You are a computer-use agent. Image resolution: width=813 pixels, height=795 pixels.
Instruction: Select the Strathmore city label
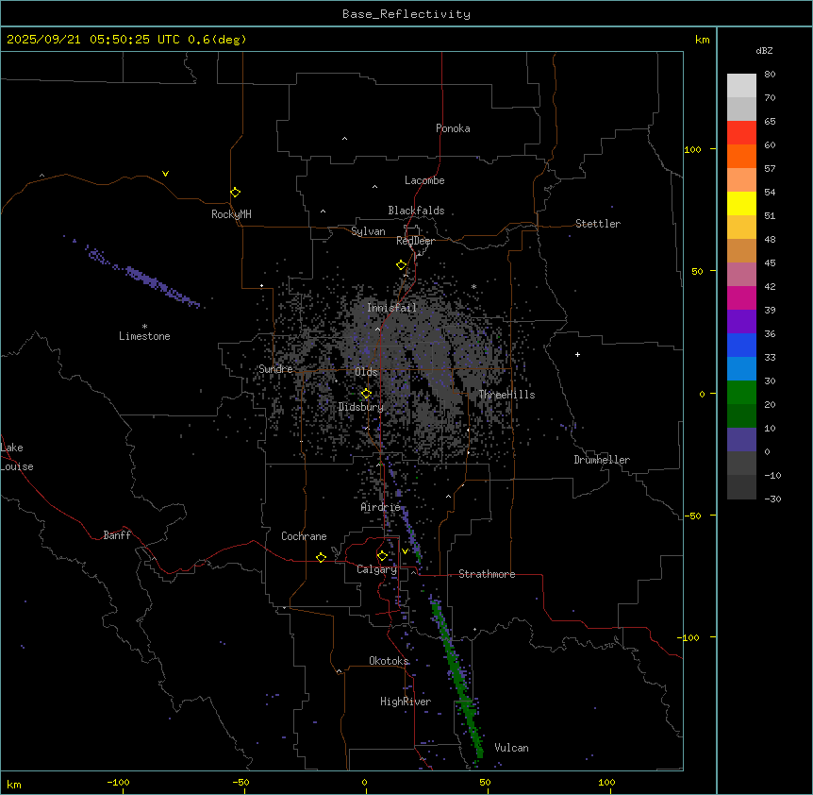487,574
